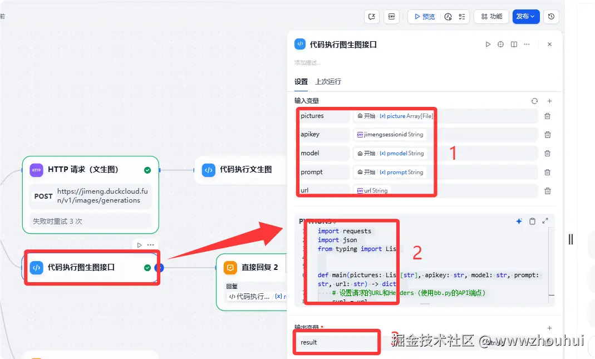Click the 失败时重试 3 次 text
Screen dimensions: 595x359
pos(58,222)
